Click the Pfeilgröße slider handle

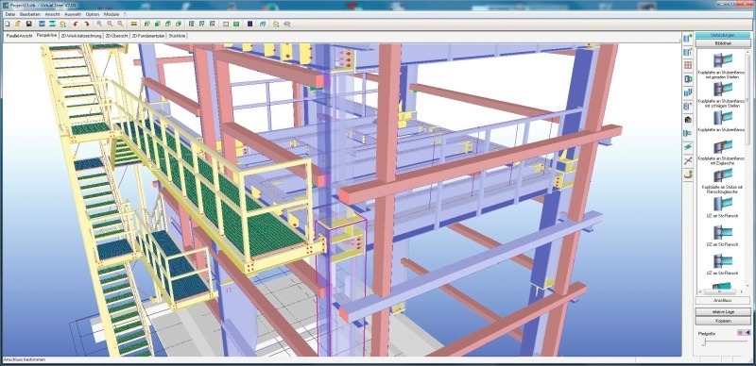tap(704, 341)
